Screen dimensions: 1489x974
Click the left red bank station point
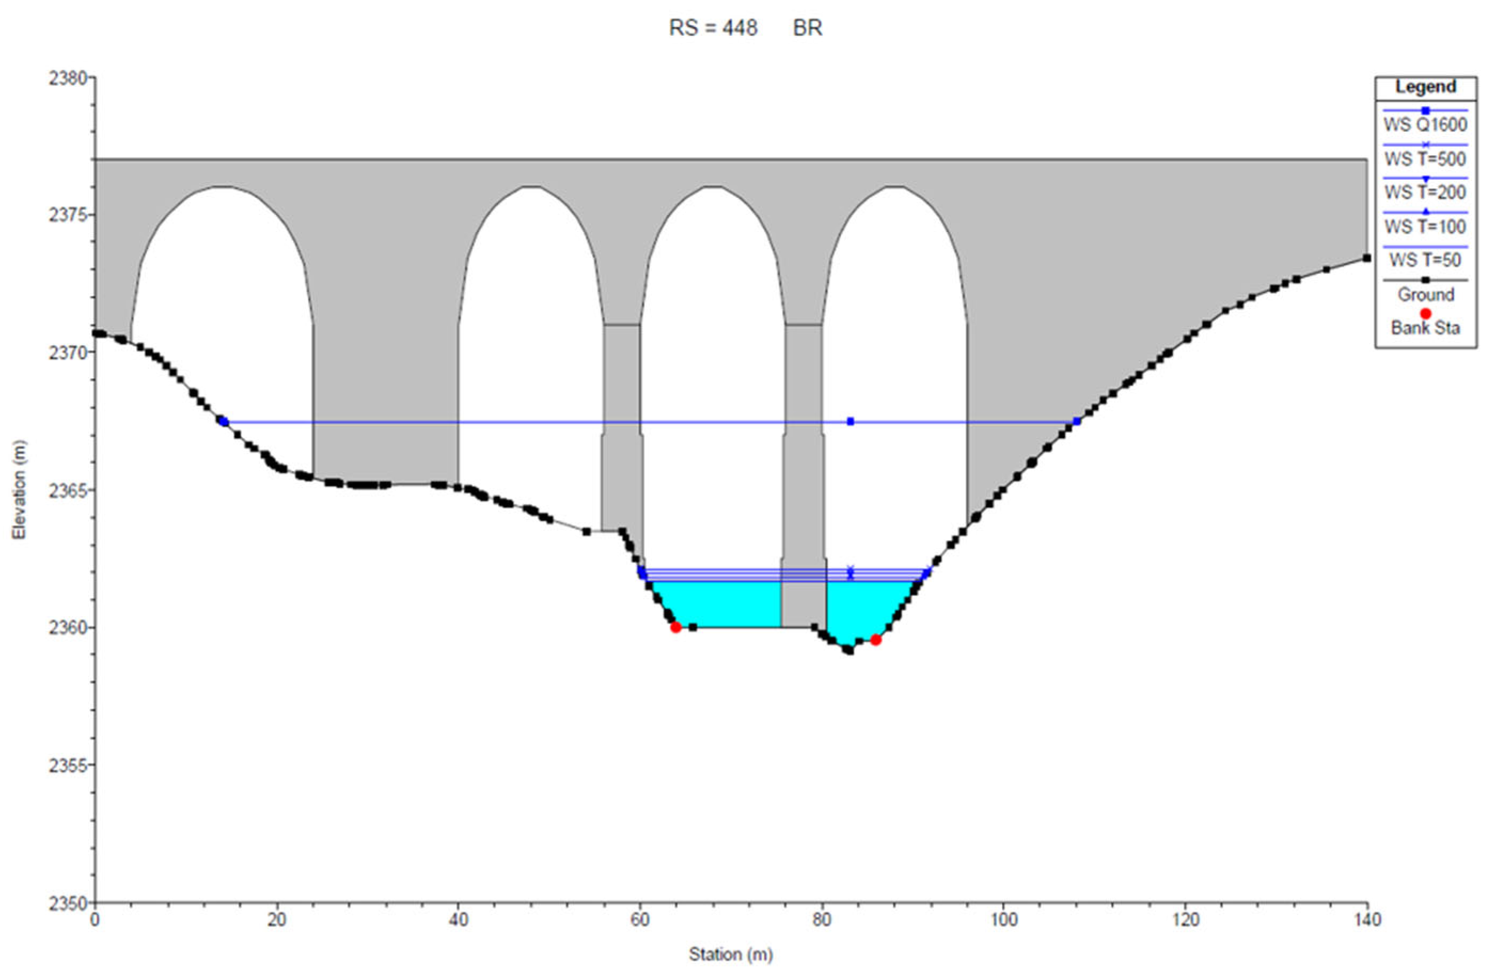(676, 627)
